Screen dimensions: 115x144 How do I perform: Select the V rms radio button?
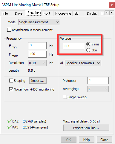88,44
